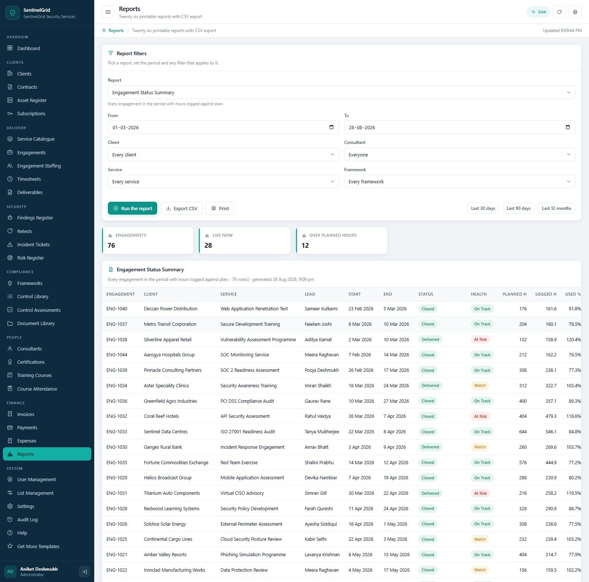589x582 pixels.
Task: Click the printer icon in the header
Action: coord(575,12)
